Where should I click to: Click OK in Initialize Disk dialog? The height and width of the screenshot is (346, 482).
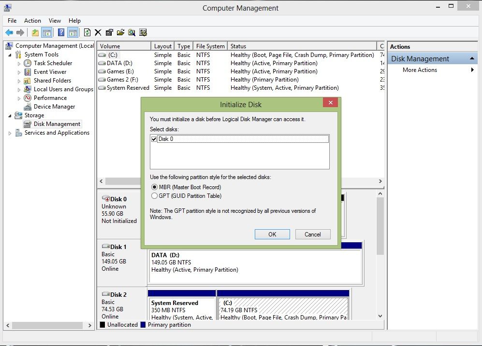point(272,235)
